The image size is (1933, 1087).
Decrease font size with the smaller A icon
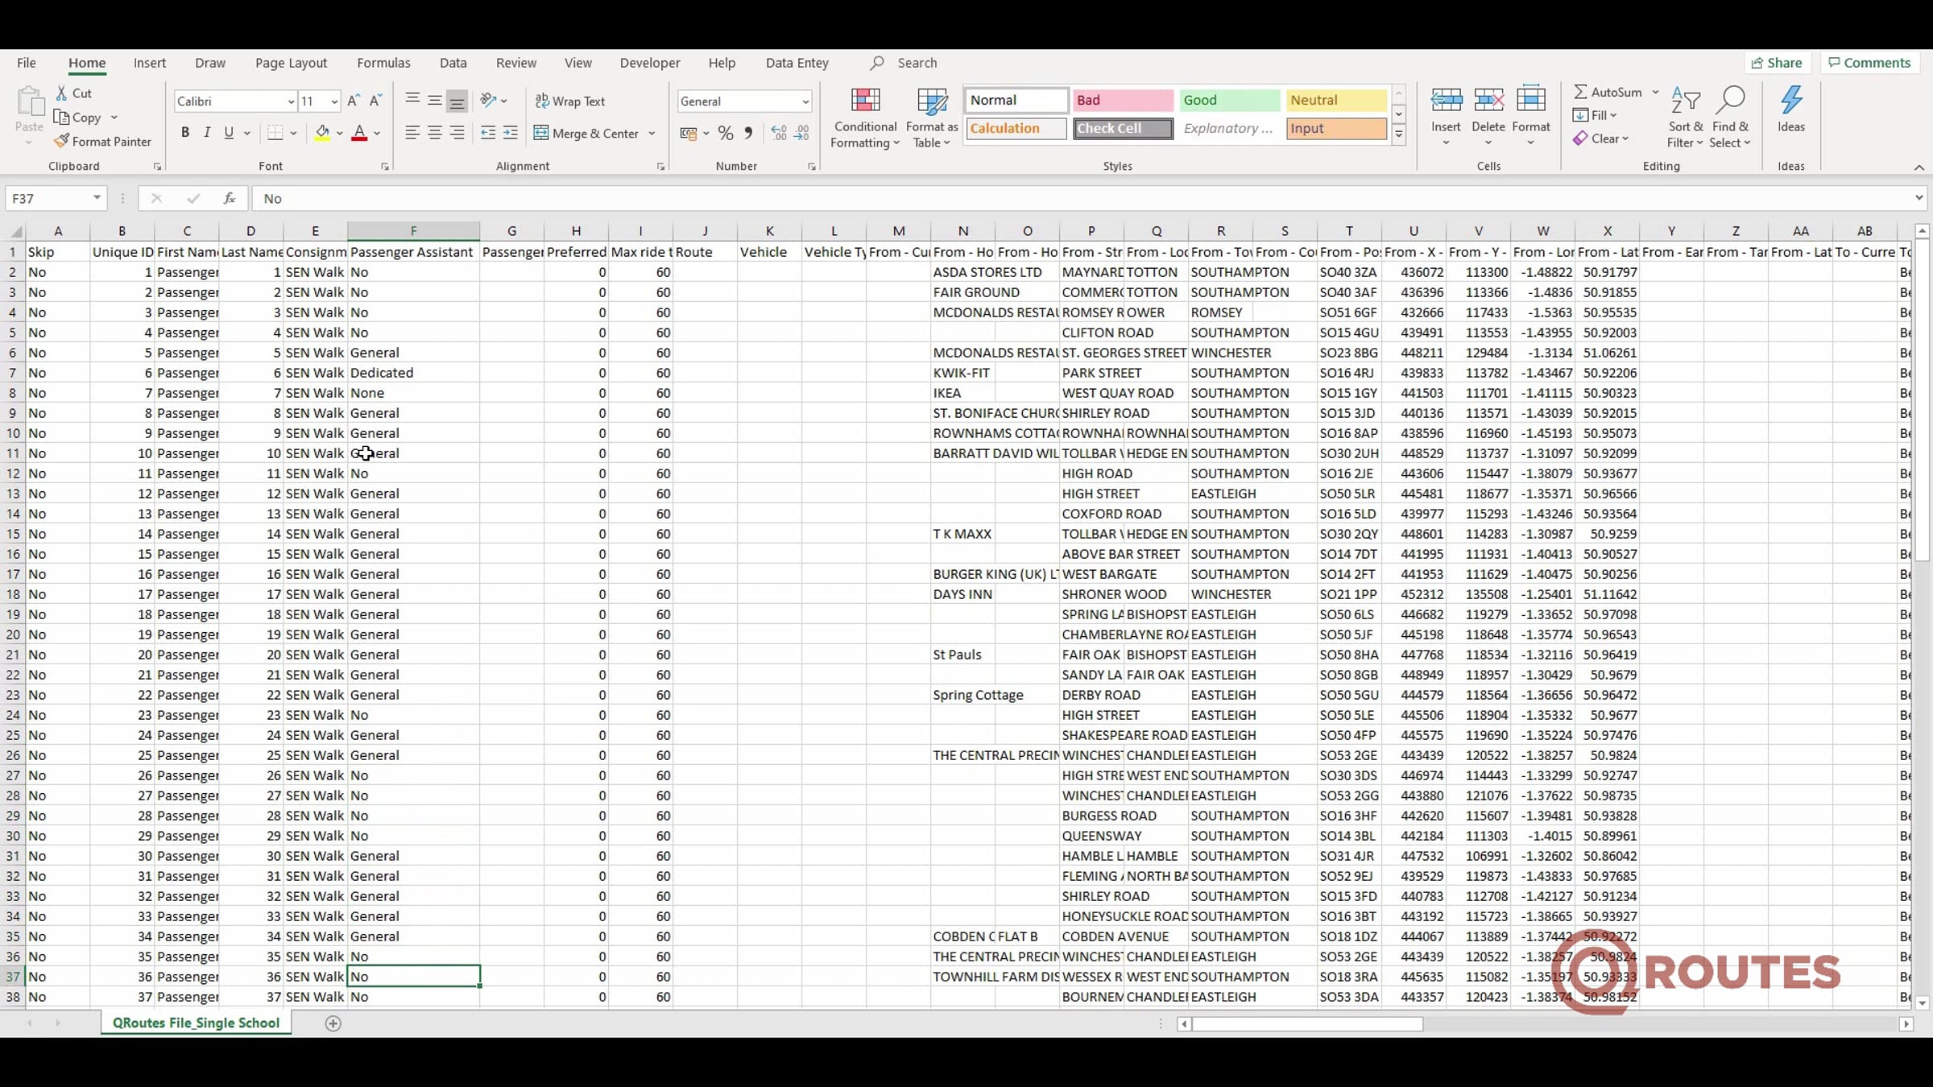point(375,101)
